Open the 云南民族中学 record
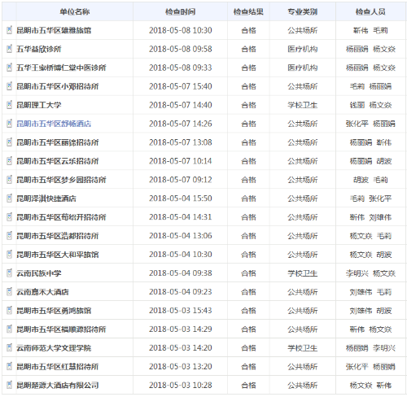Screen dimensions: 407x397 tap(39, 273)
